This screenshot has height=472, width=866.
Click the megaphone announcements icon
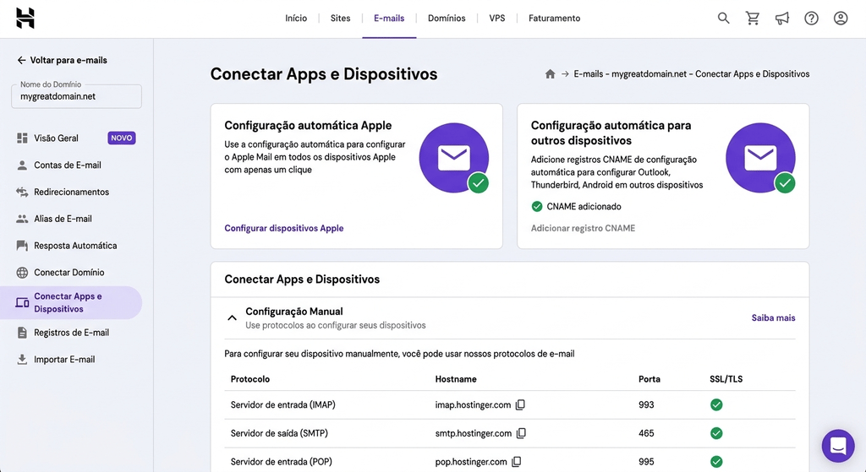click(x=782, y=19)
